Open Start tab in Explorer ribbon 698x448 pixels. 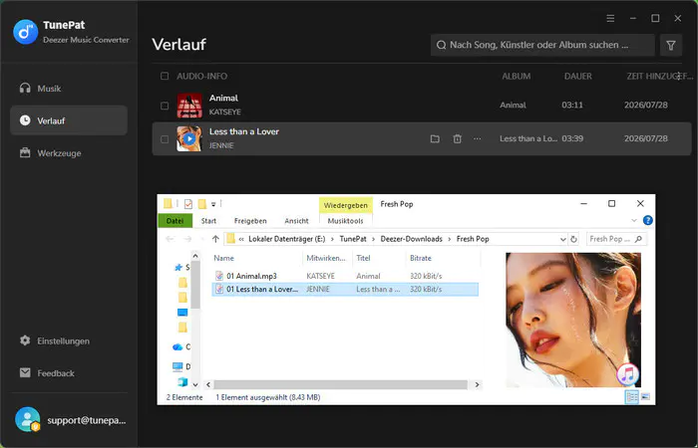[x=208, y=221]
